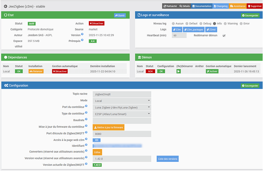Click the Démon configuration OK badge
This screenshot has width=263, height=171.
(x=161, y=71)
